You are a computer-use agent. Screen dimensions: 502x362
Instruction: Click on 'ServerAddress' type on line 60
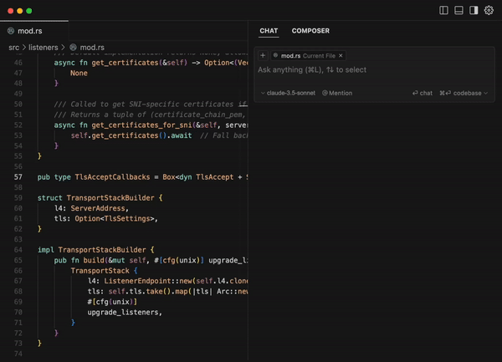click(x=98, y=208)
